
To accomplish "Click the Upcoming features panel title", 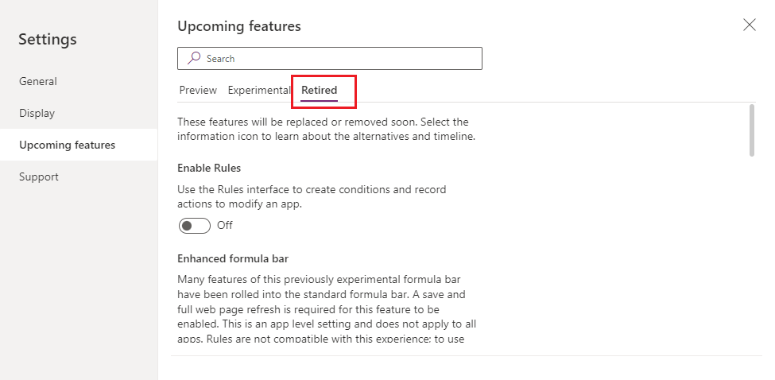I will pos(239,26).
